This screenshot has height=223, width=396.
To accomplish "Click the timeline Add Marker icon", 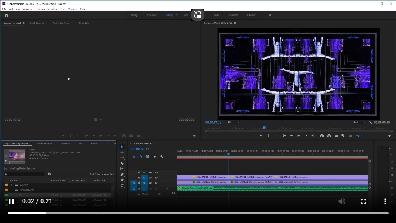I will [155, 157].
